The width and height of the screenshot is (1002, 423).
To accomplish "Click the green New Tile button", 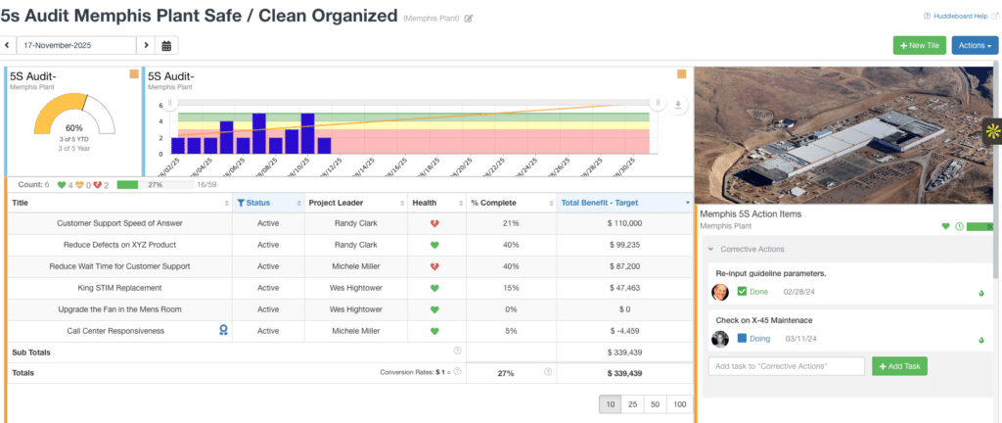I will [x=919, y=45].
